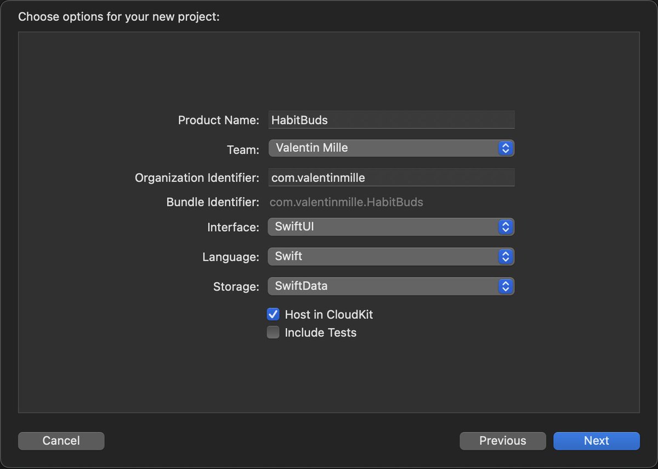658x469 pixels.
Task: Click the 'Product Name:' field label
Action: (x=219, y=120)
